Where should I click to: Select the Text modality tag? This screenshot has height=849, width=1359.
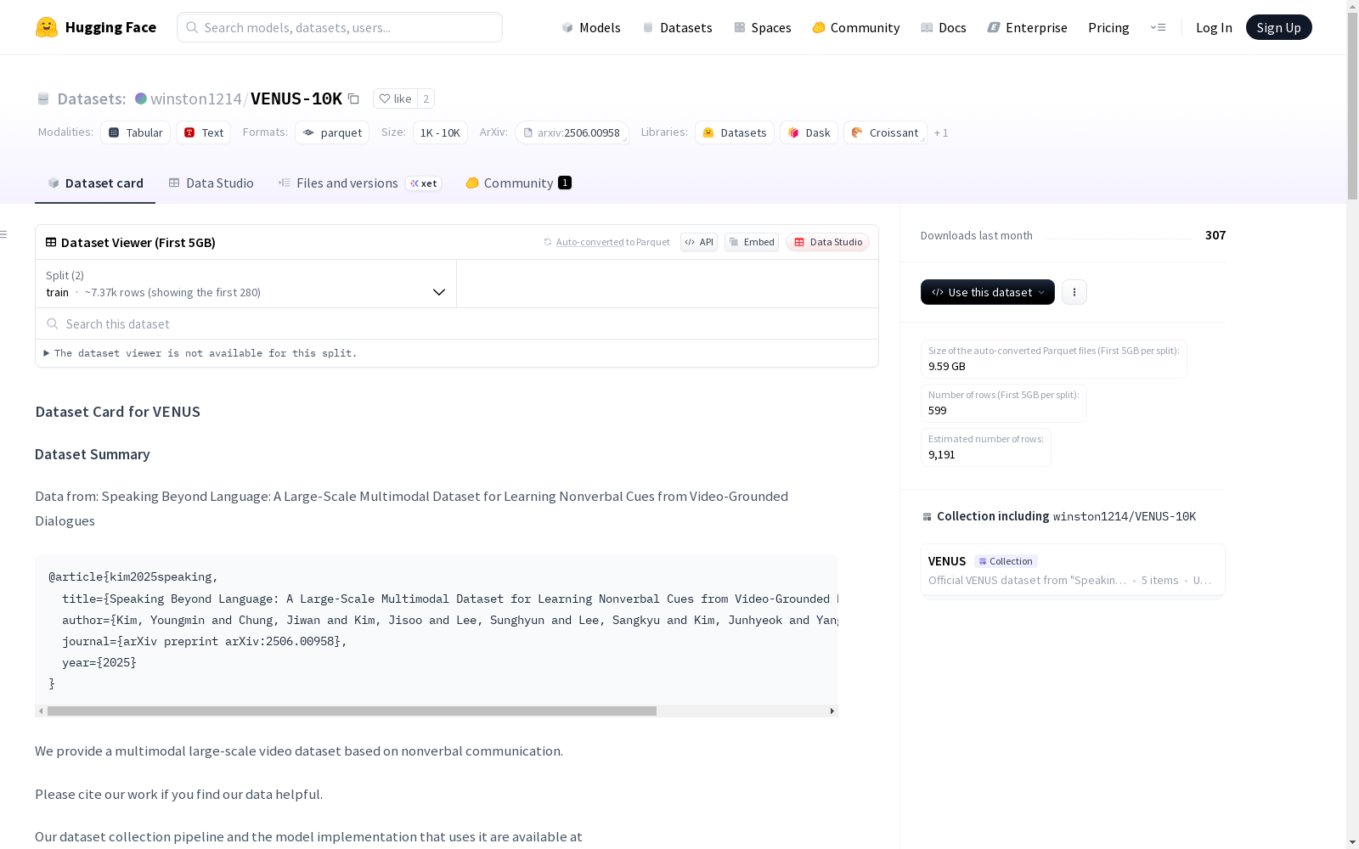[x=204, y=132]
